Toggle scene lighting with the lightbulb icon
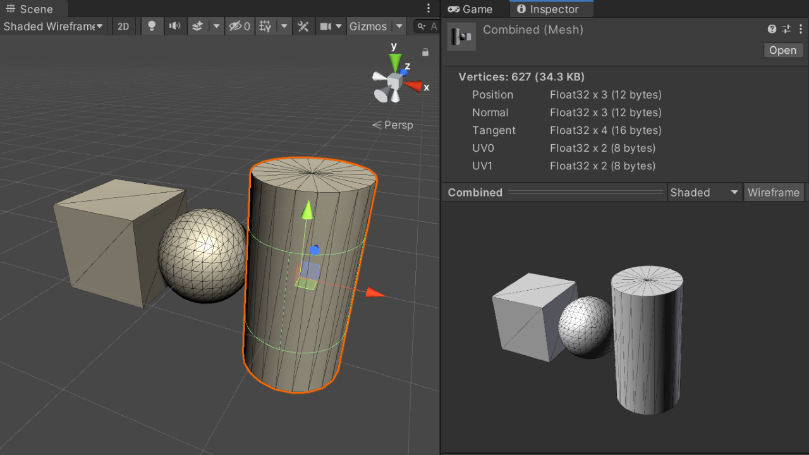 tap(152, 26)
